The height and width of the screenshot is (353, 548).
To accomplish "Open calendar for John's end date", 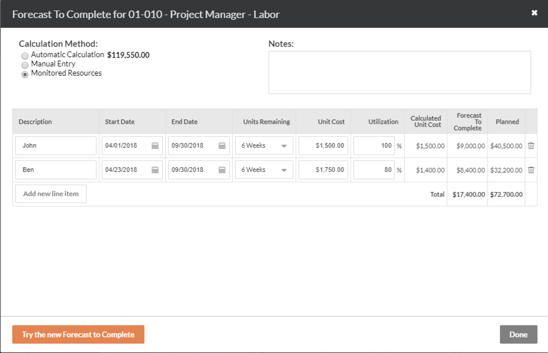I will (x=222, y=146).
